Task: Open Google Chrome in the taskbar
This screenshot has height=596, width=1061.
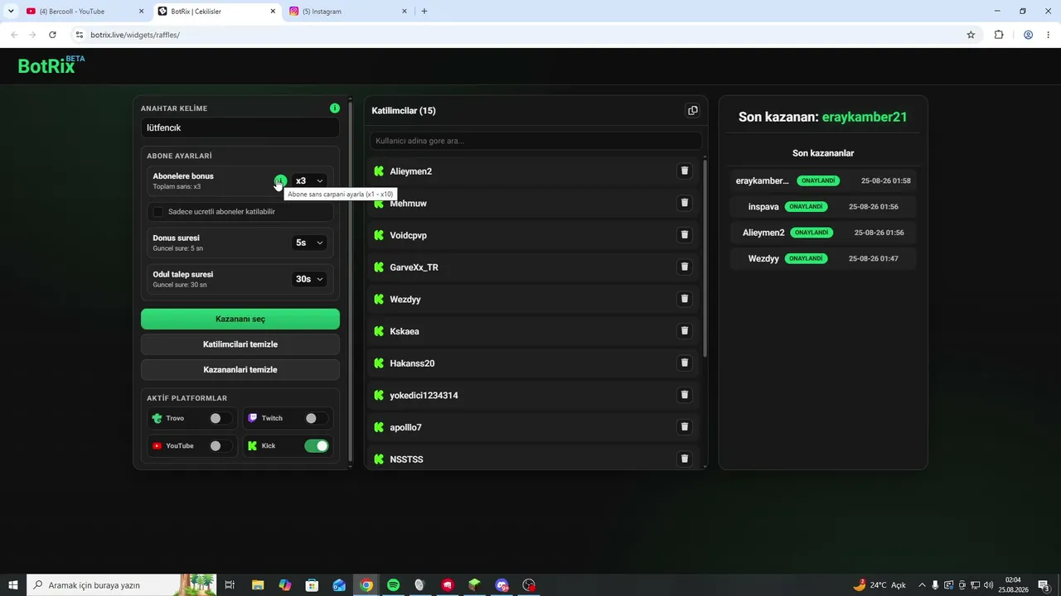Action: [x=366, y=585]
